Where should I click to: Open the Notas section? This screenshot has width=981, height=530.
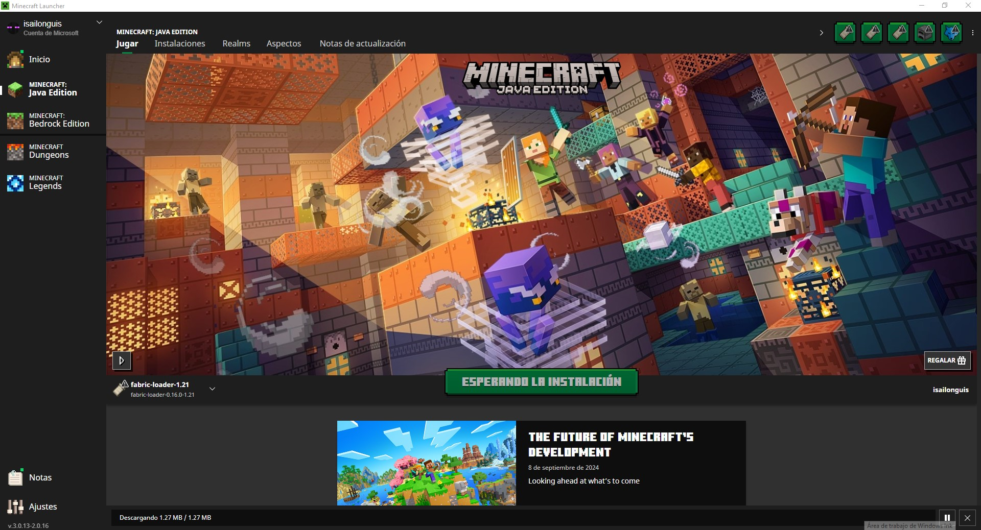pos(53,477)
